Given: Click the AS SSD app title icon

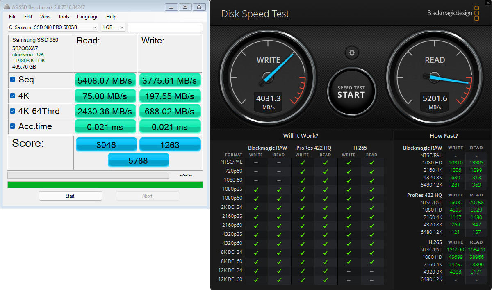Looking at the screenshot, I should pos(4,7).
